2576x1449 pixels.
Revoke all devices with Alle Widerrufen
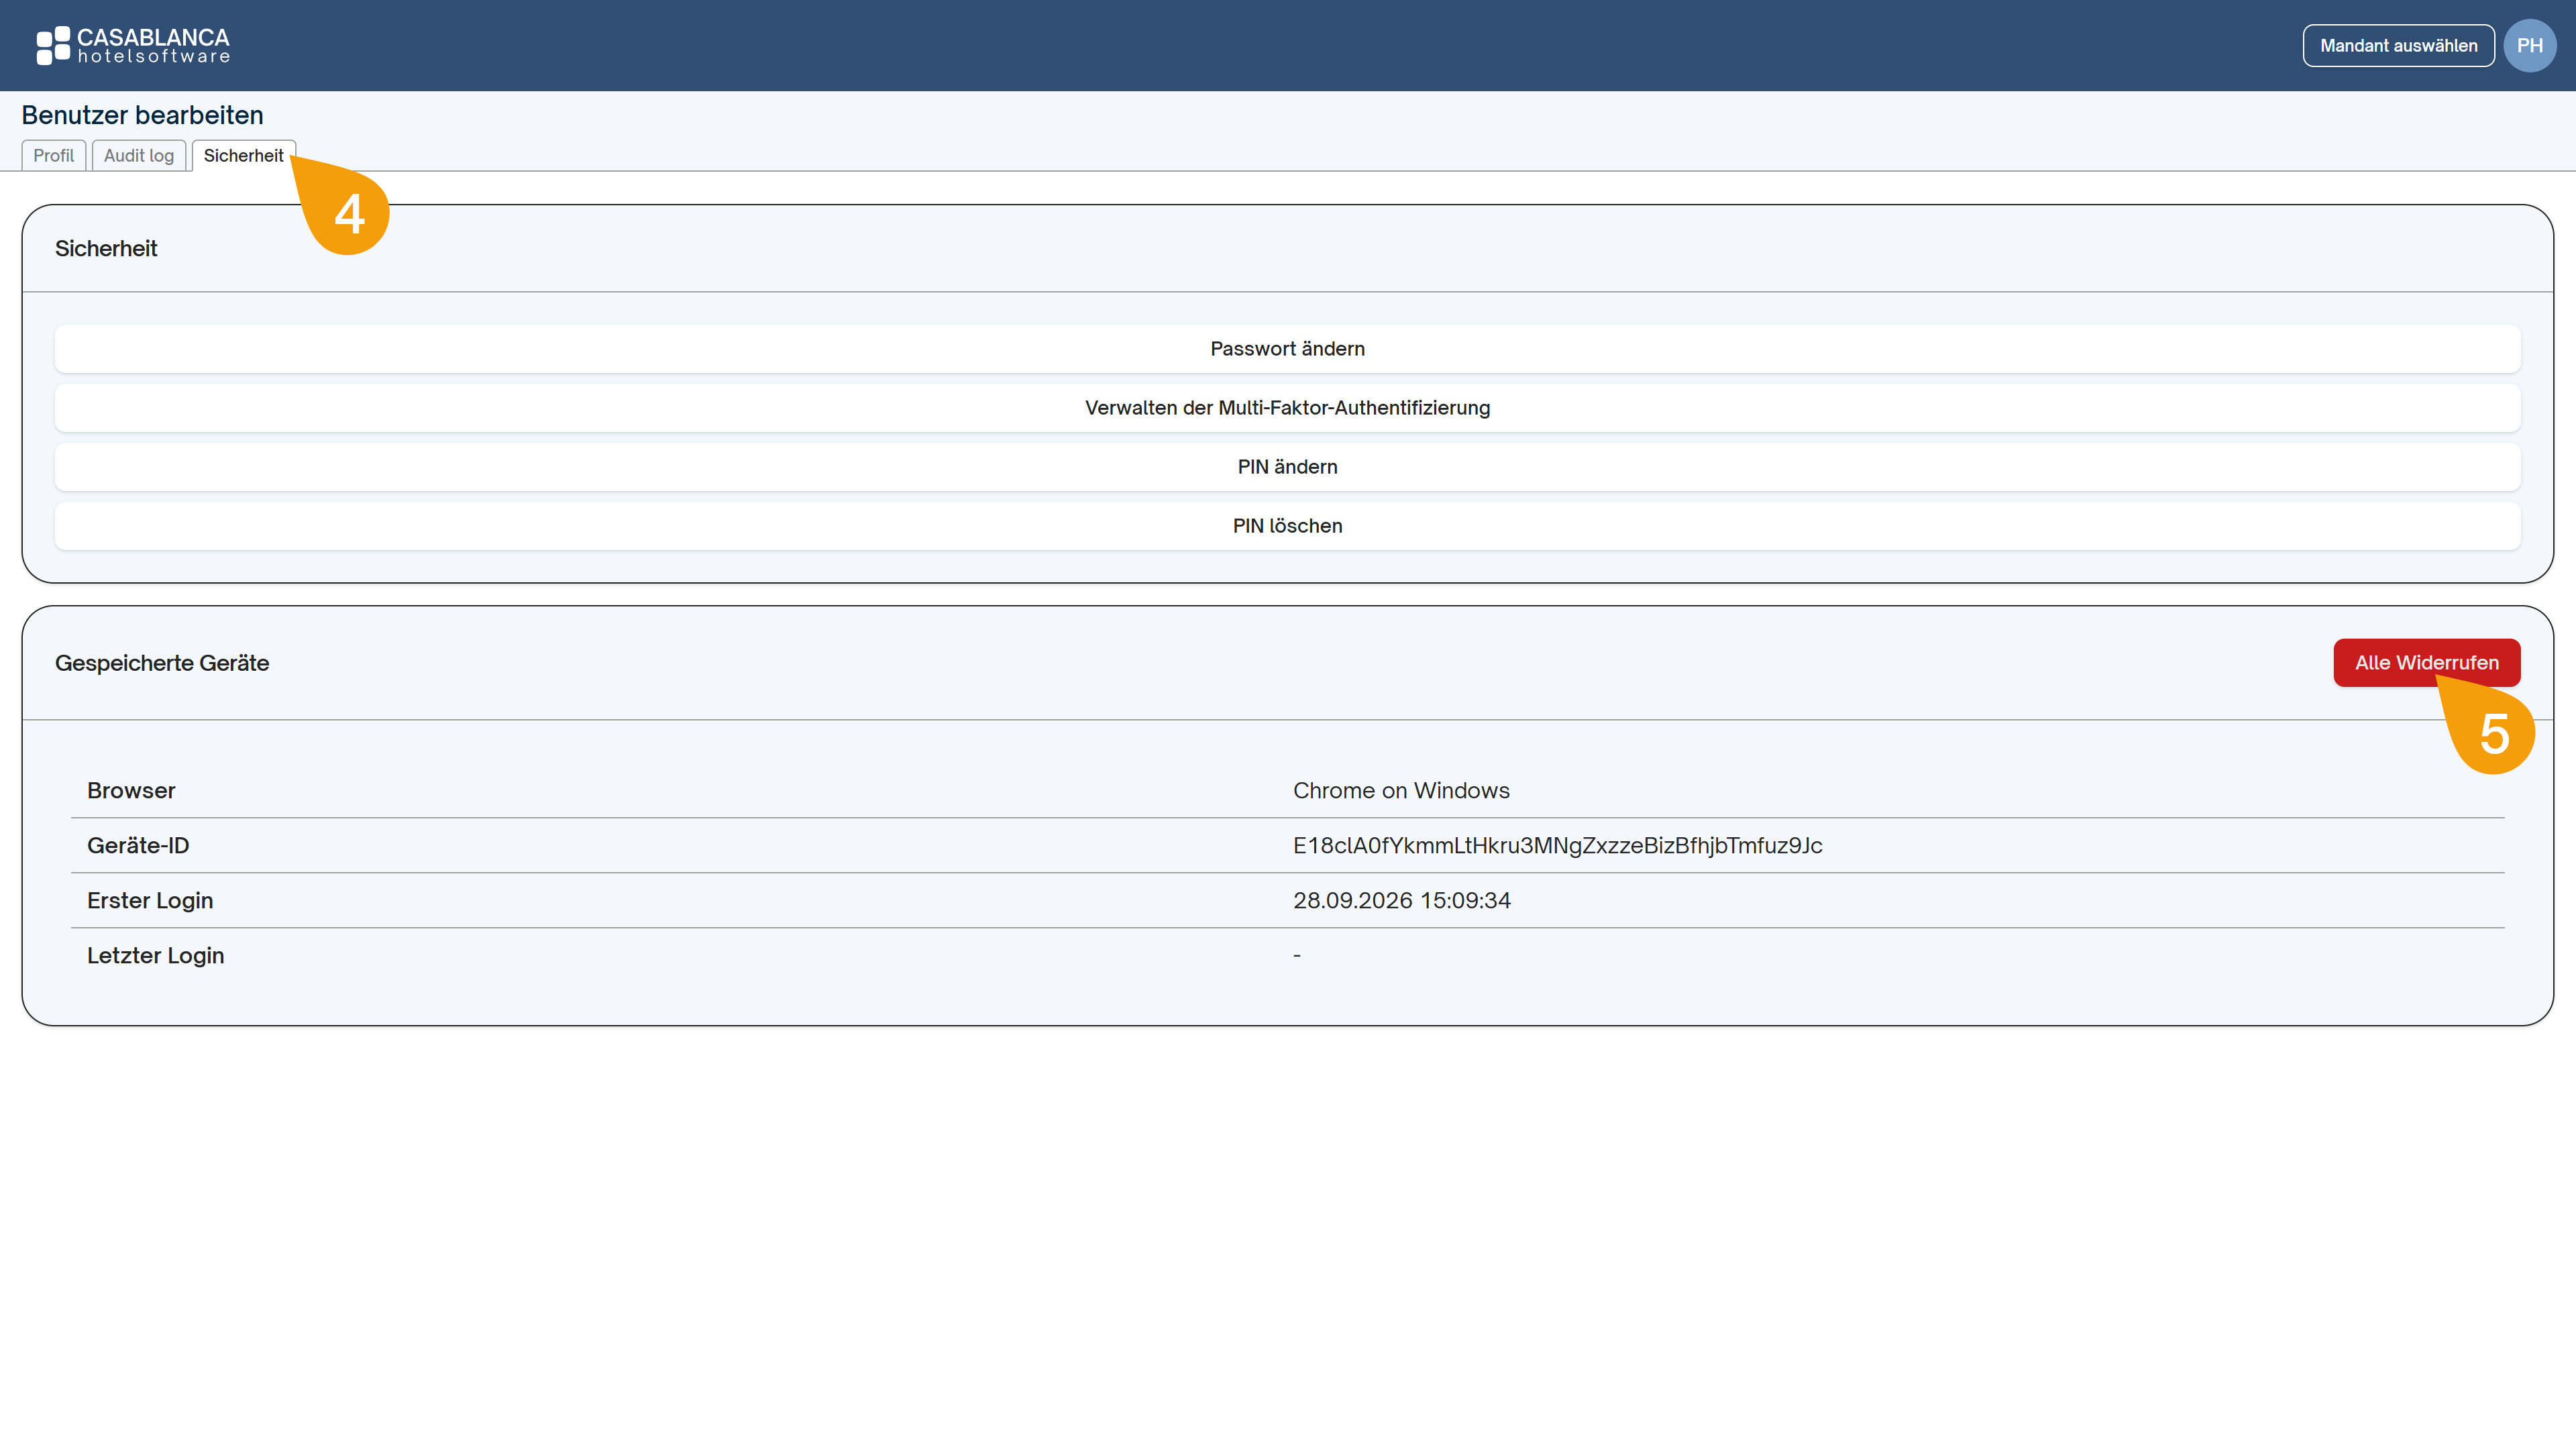click(x=2426, y=663)
